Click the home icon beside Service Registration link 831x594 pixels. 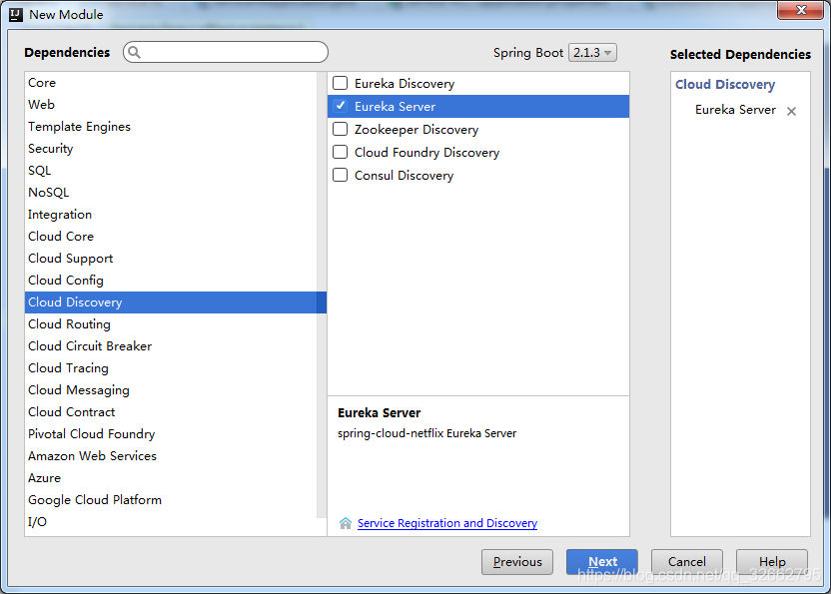pos(346,523)
